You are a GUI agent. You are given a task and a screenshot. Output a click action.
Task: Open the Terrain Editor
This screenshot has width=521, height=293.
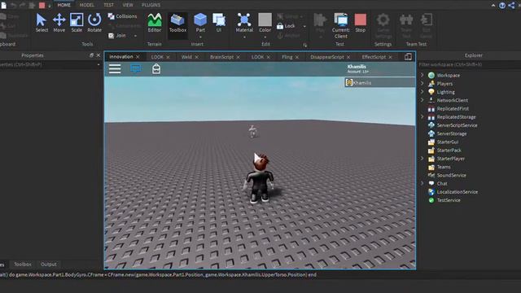[x=155, y=23]
